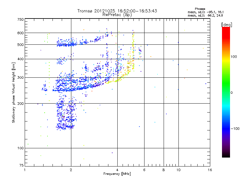Click the '750' y-axis tick label
This screenshot has width=247, height=185.
tap(20, 19)
